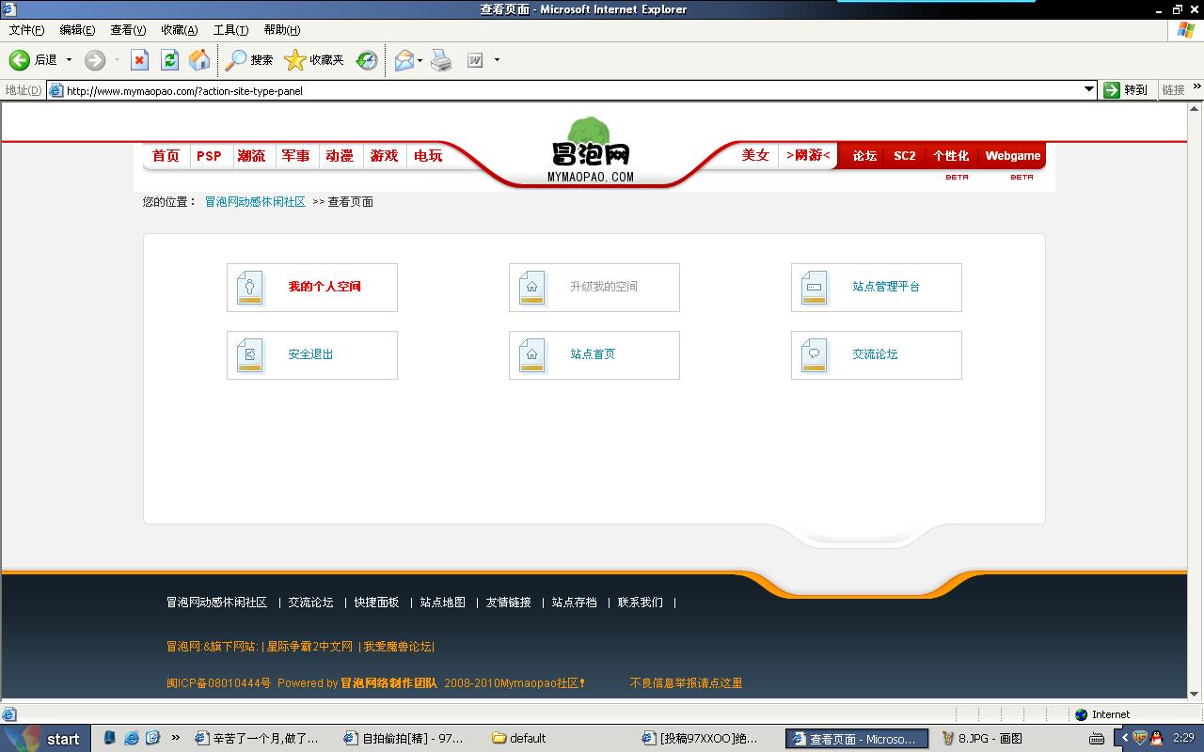Expand the Forward button history dropdown arrow
Image resolution: width=1204 pixels, height=752 pixels.
[117, 60]
